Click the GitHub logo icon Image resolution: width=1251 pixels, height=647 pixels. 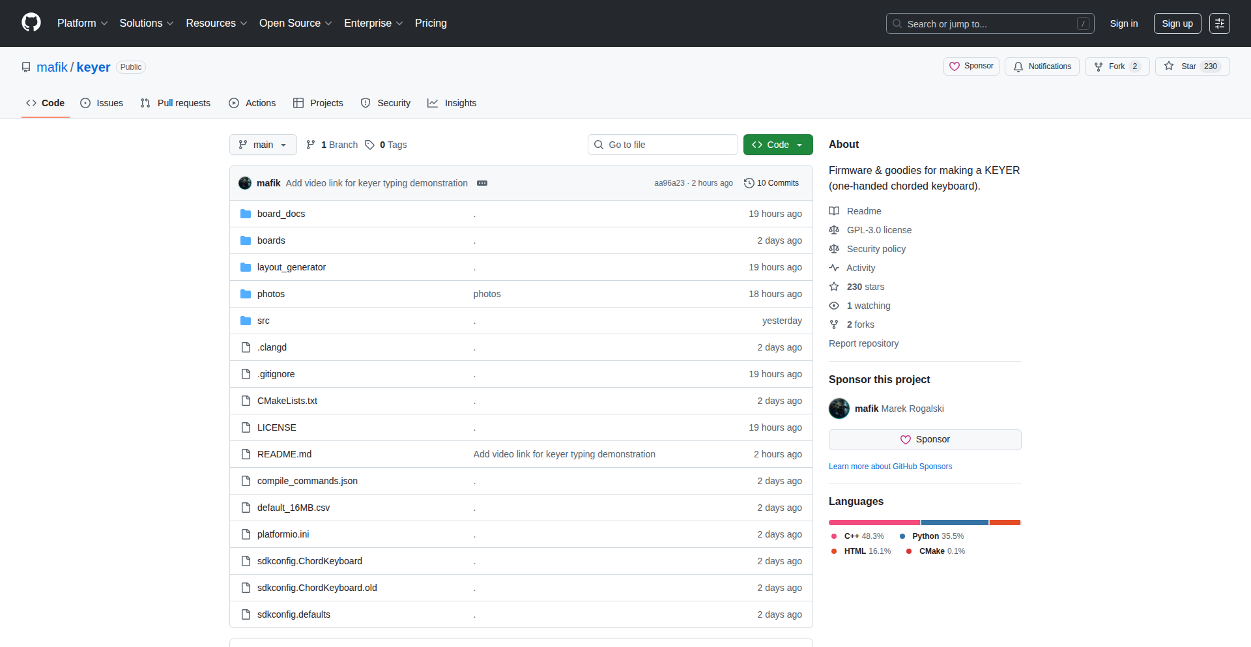click(31, 23)
